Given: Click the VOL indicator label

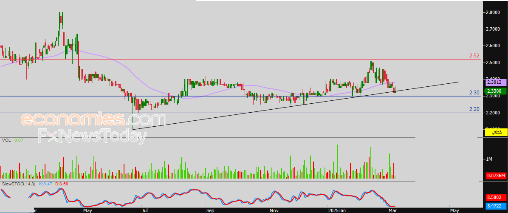Looking at the screenshot, I should 6,140.
